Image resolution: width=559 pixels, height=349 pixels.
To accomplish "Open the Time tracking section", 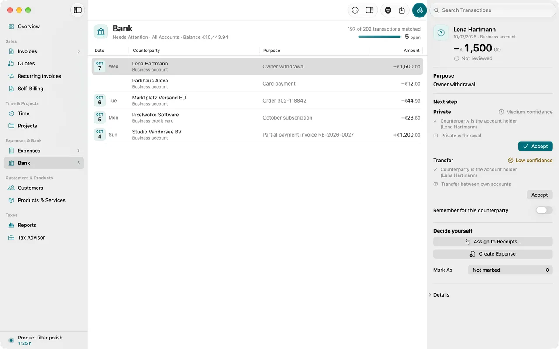I will [x=44, y=113].
